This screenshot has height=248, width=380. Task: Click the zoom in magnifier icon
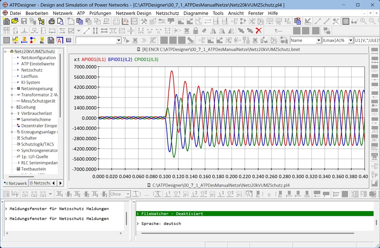[363, 21]
